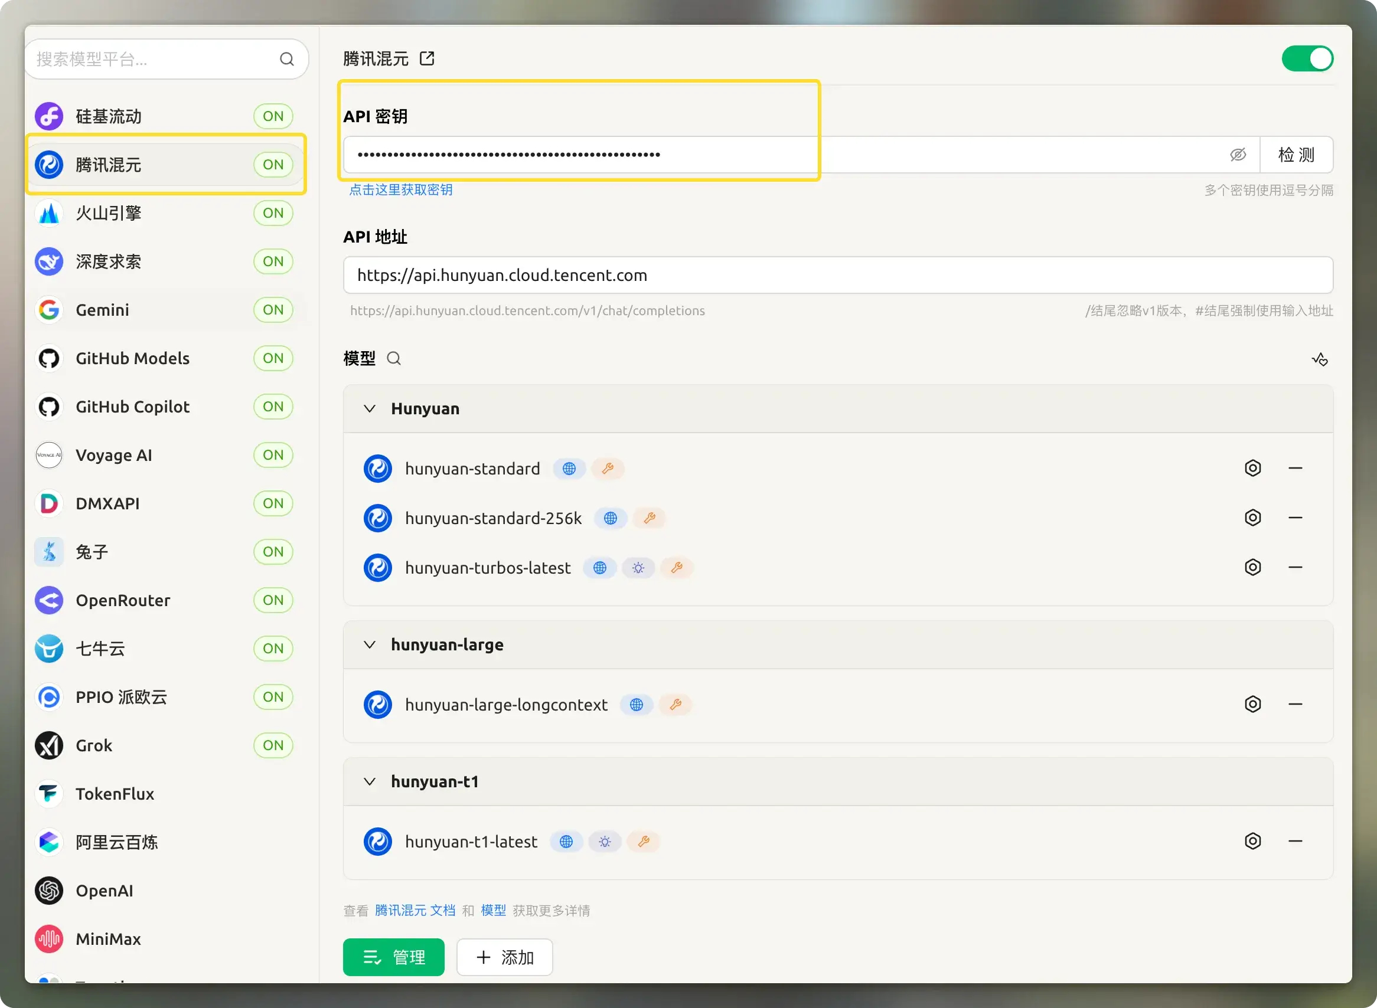Click the model health check icon

pos(1319,359)
